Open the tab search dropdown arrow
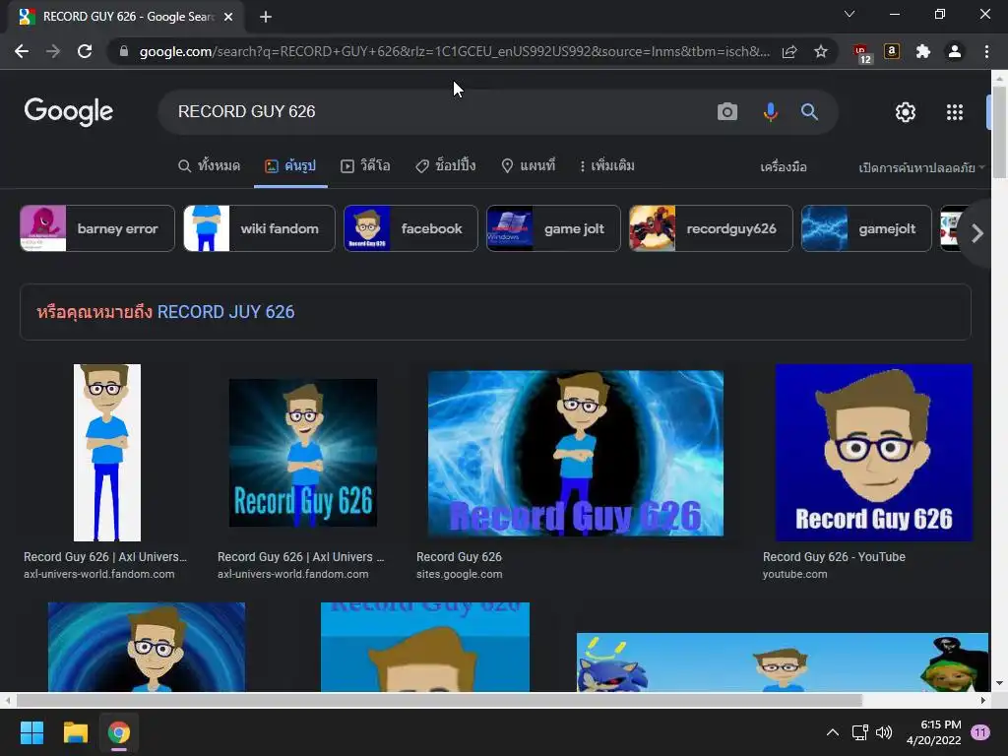The image size is (1008, 756). [850, 14]
